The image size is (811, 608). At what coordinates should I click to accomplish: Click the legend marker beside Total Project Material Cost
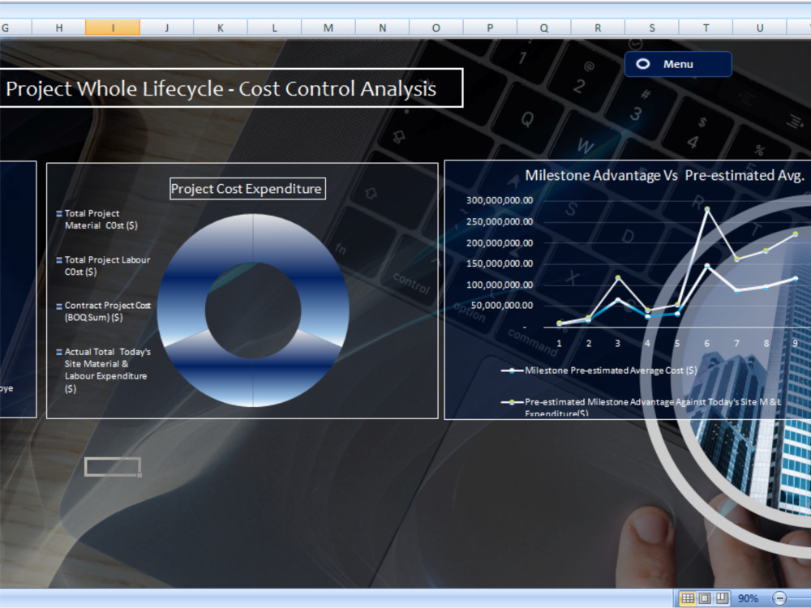(58, 213)
